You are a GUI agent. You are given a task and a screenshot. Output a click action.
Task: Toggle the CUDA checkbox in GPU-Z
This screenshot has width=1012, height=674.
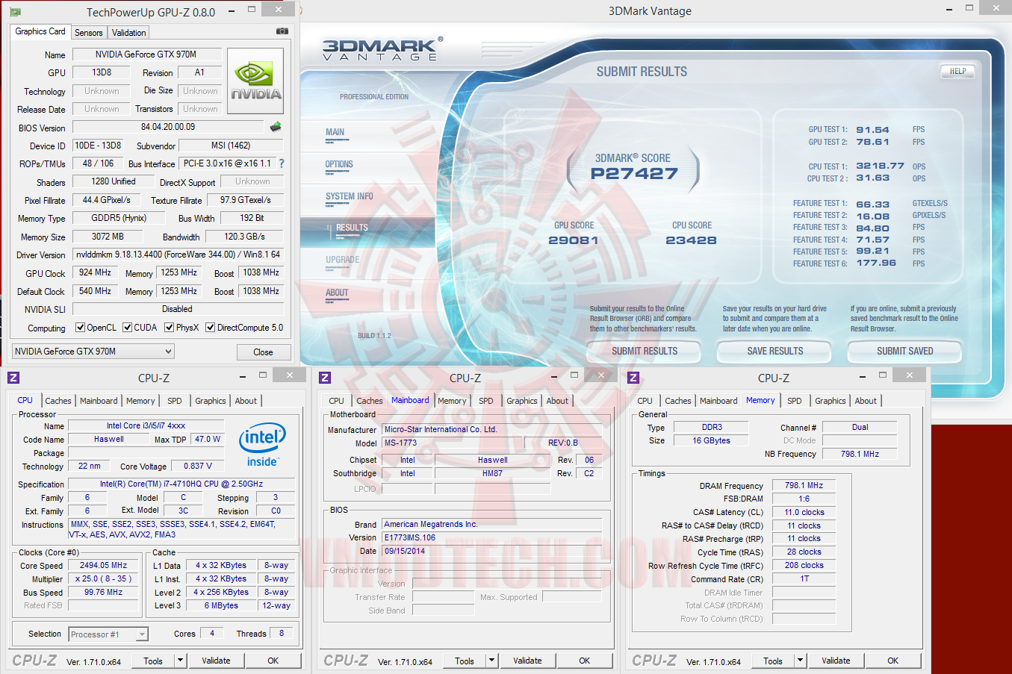point(127,328)
